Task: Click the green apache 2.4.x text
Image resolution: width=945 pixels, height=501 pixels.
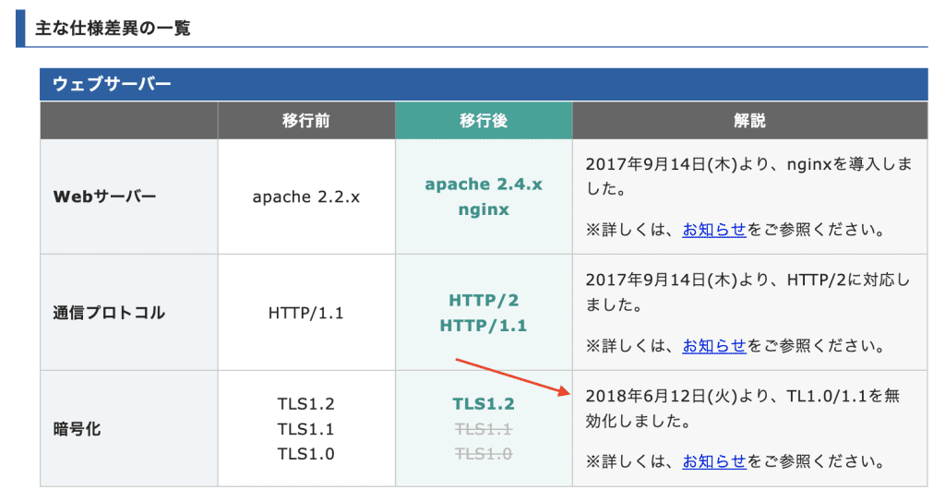Action: pyautogui.click(x=484, y=184)
